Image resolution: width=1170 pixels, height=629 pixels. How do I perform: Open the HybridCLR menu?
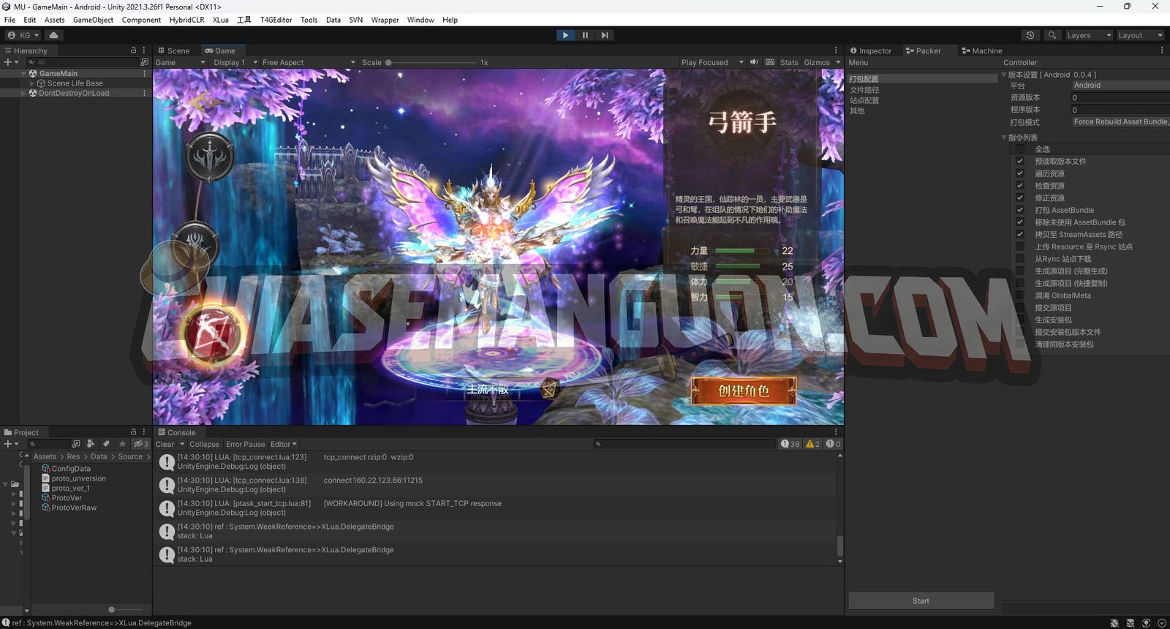coord(186,20)
